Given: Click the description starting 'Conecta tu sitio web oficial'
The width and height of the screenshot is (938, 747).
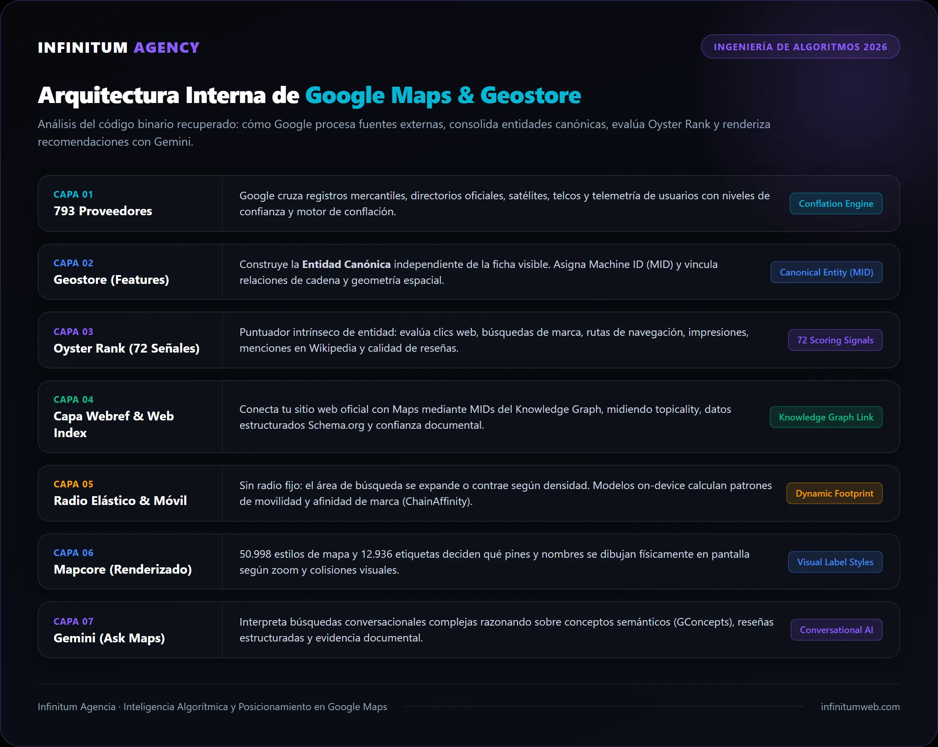Looking at the screenshot, I should coord(485,417).
